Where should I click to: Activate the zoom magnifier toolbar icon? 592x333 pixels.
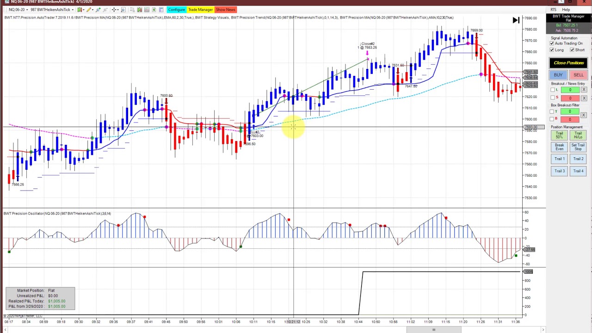click(x=123, y=10)
